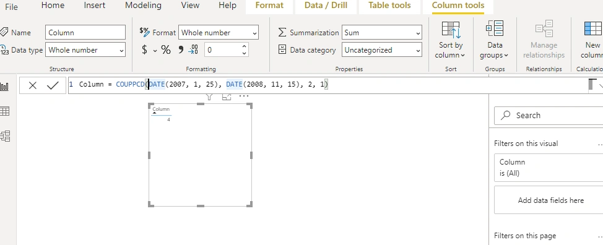The width and height of the screenshot is (603, 245).
Task: Click the Data category icon
Action: tap(282, 49)
